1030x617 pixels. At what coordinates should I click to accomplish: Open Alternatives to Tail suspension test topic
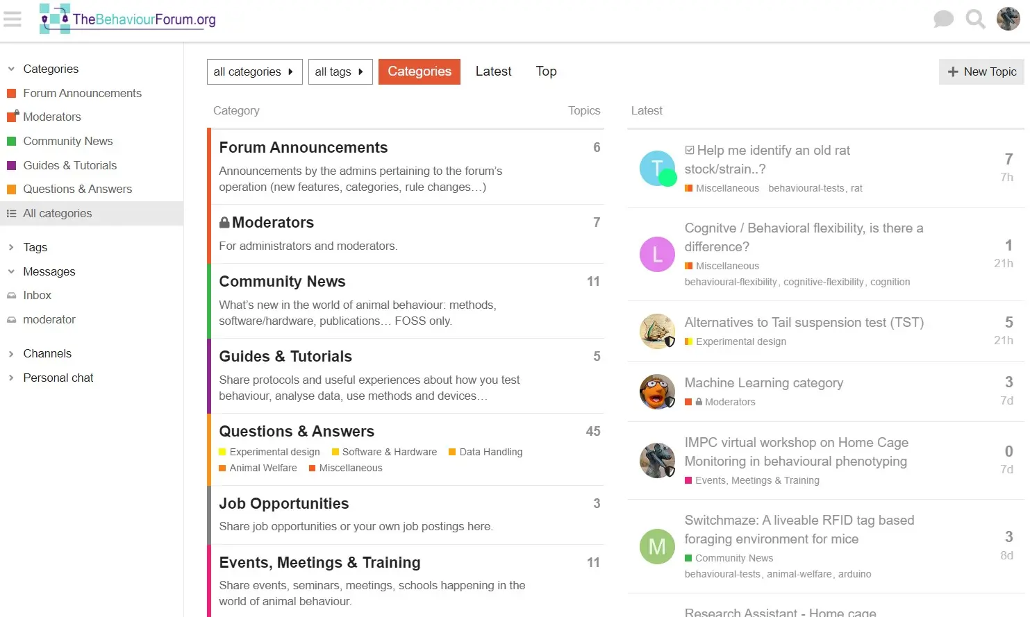tap(804, 322)
